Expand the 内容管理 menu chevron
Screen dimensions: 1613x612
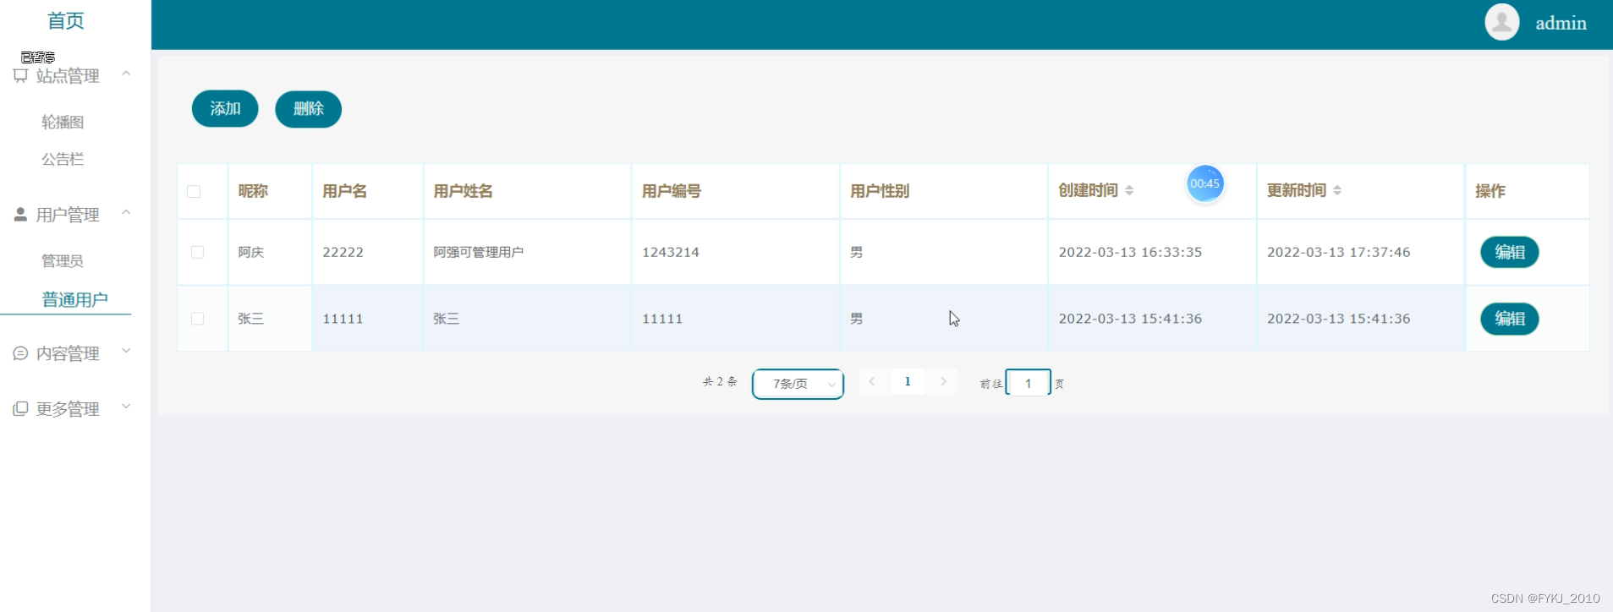[x=126, y=351]
